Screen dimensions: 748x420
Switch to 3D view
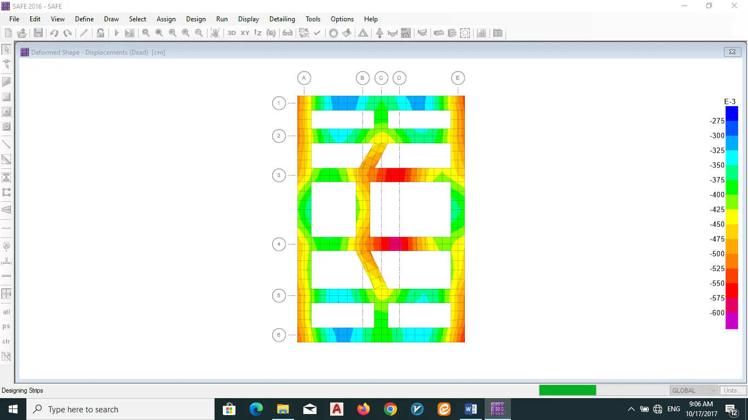click(x=232, y=33)
